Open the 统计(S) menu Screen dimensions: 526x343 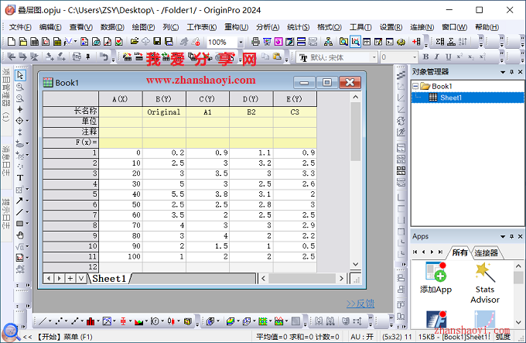(299, 27)
